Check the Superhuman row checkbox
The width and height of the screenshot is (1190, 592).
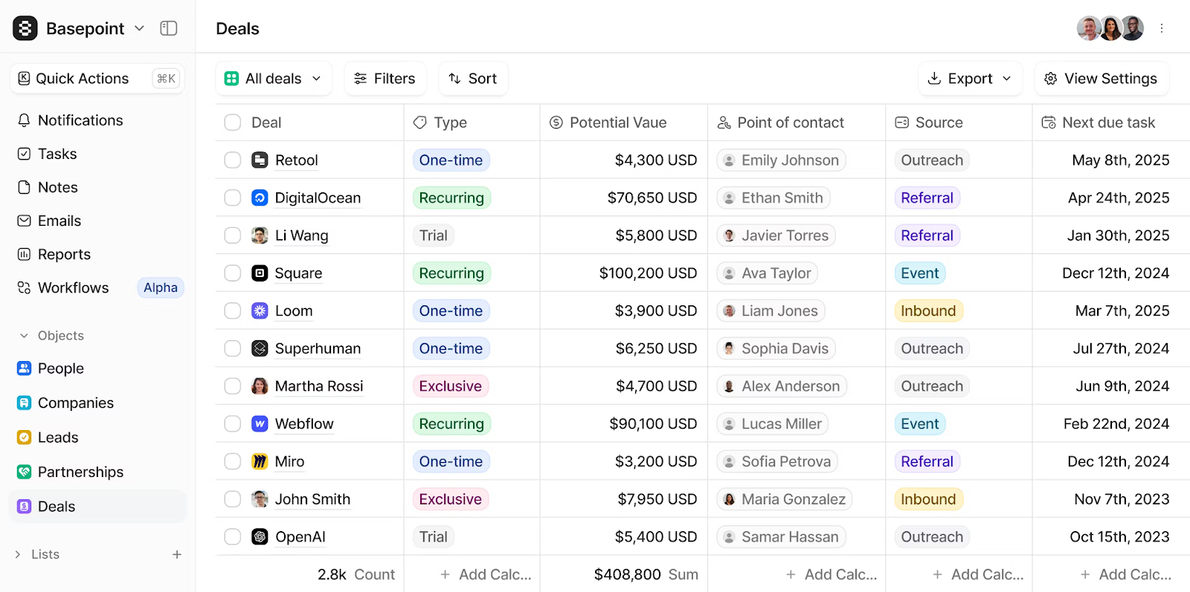(233, 348)
